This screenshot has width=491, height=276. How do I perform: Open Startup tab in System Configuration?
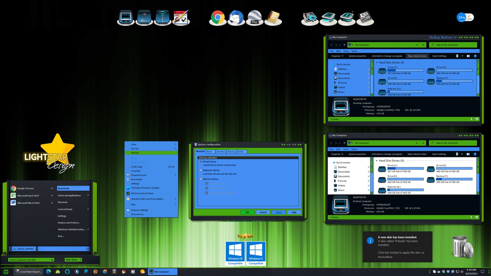tap(232, 151)
